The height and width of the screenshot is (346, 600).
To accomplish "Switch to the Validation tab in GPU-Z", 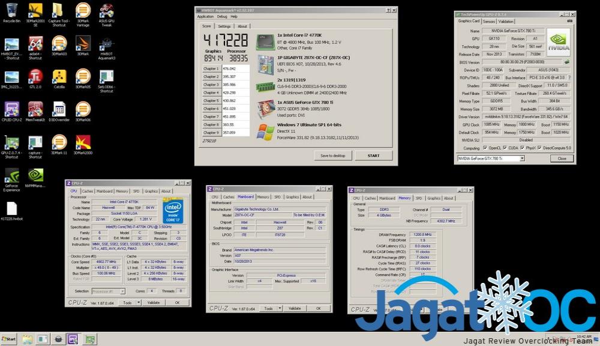I will point(505,22).
